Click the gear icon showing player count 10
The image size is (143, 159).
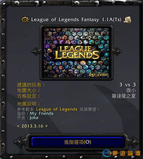click(x=25, y=19)
